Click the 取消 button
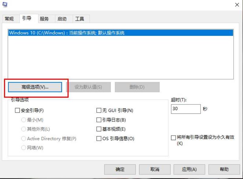The width and height of the screenshot is (243, 179). coord(155,169)
